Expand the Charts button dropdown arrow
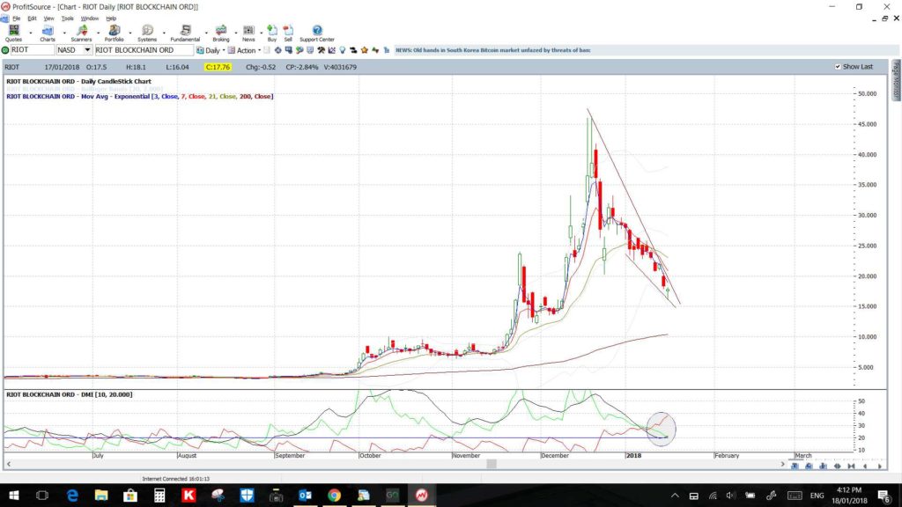Viewport: 902px width, 507px height. [63, 33]
